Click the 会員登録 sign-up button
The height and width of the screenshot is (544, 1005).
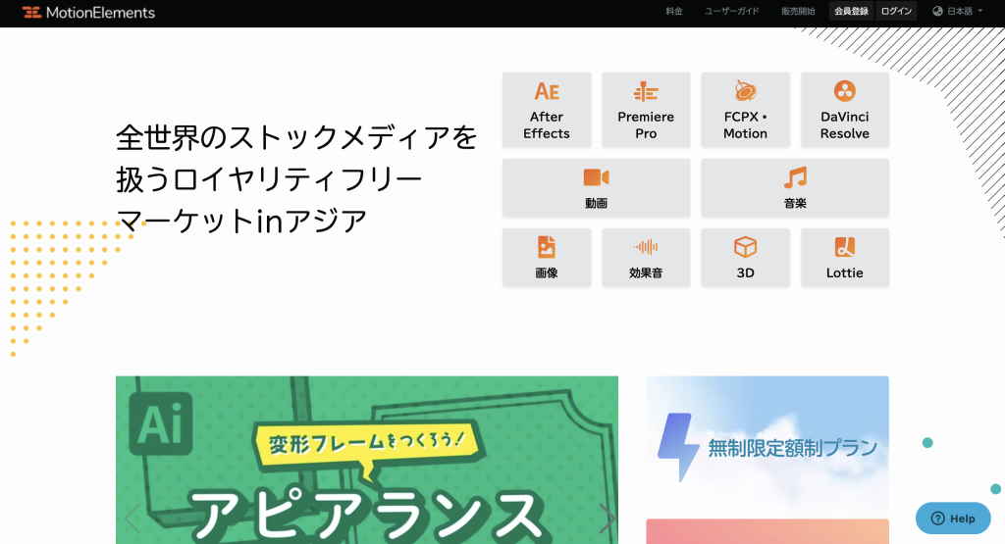pyautogui.click(x=851, y=12)
